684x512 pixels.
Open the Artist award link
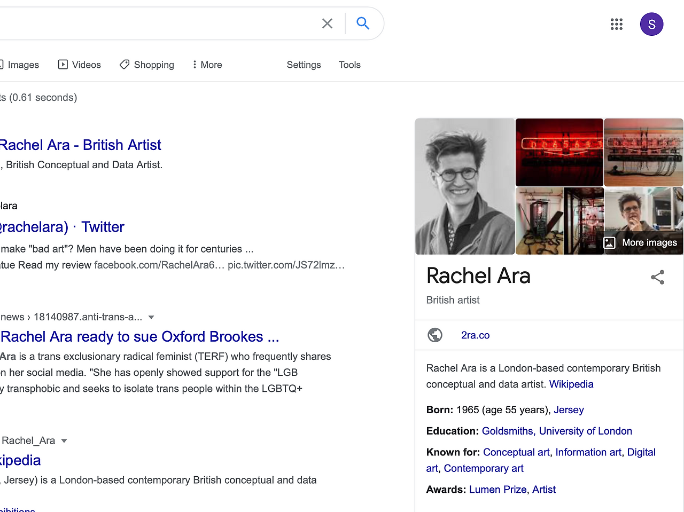coord(544,490)
